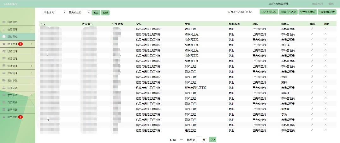Click the 资料下载 folder icon in sidebar
The height and width of the screenshot is (143, 340).
point(4,80)
